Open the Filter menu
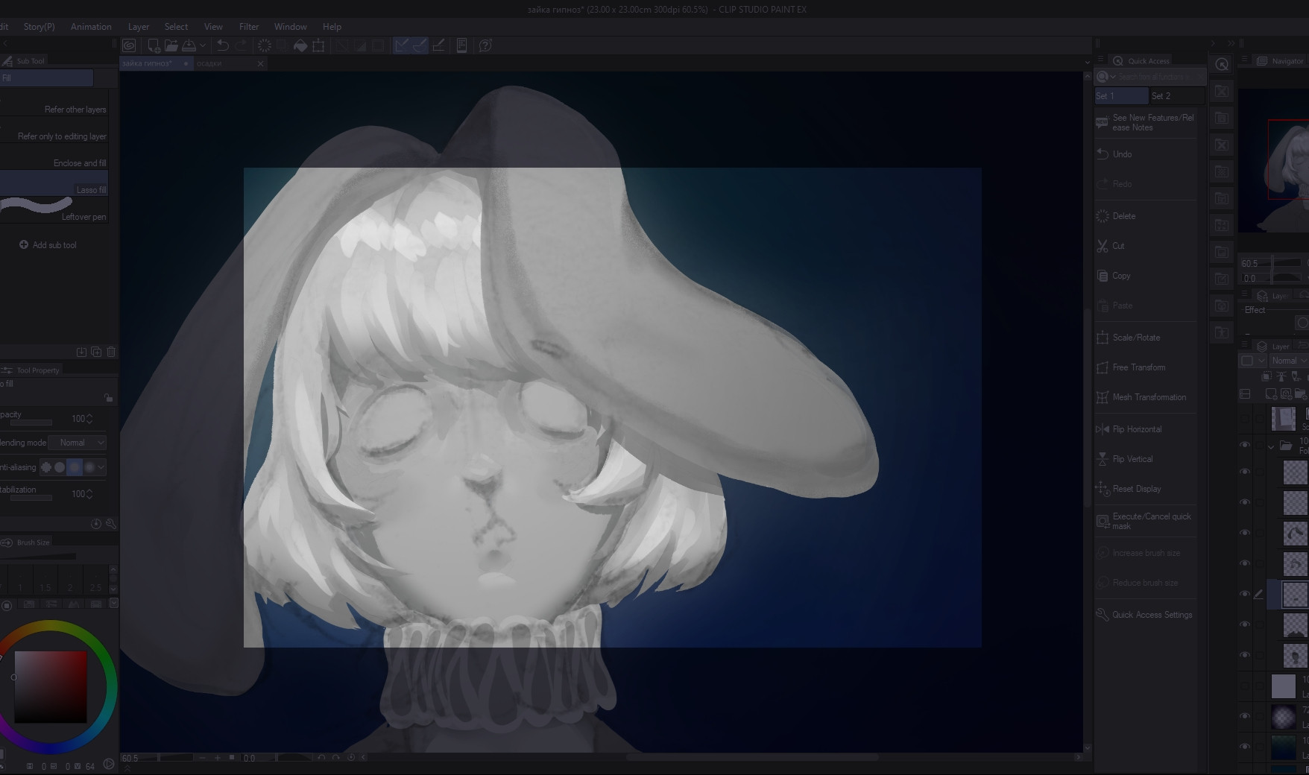Viewport: 1309px width, 775px height. point(249,26)
